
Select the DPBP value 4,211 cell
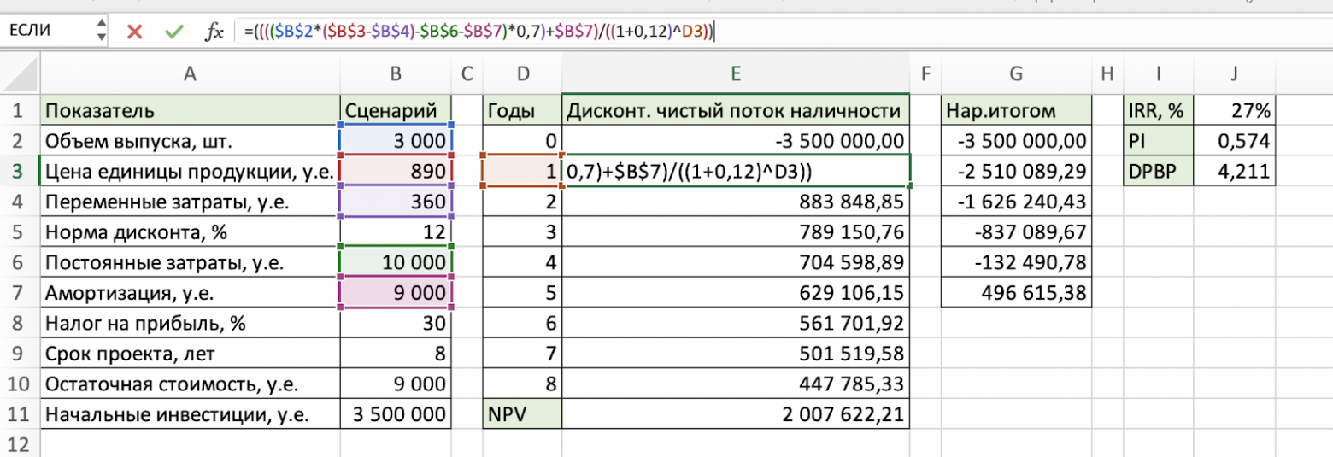tap(1235, 172)
